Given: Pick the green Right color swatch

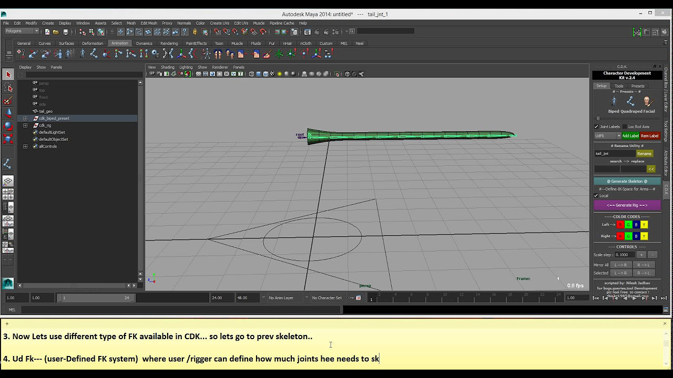Looking at the screenshot, I should [x=628, y=236].
